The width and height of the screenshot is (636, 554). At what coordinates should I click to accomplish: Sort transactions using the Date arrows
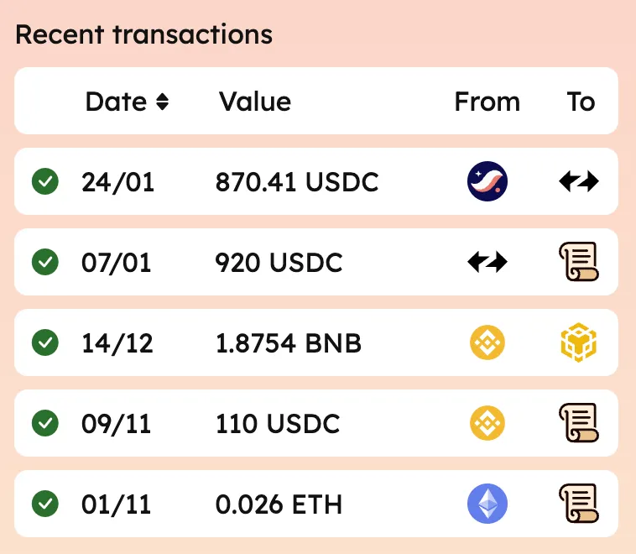162,102
